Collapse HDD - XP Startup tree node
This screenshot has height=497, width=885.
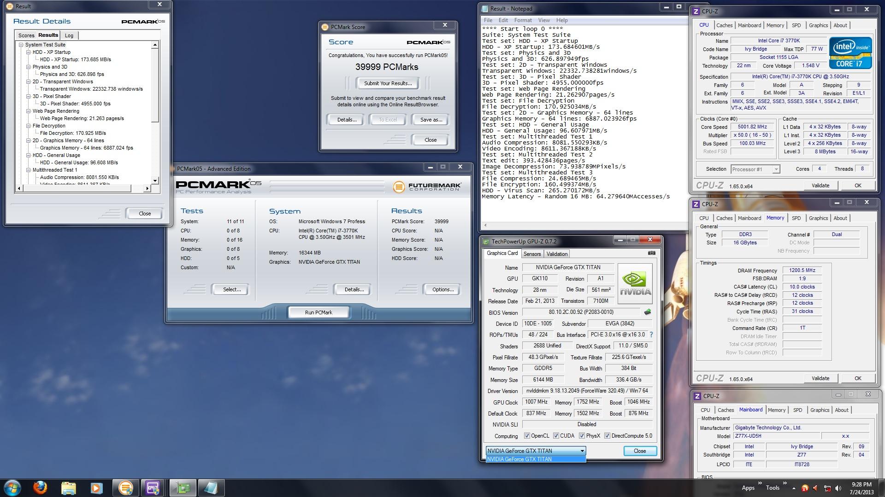tap(29, 52)
